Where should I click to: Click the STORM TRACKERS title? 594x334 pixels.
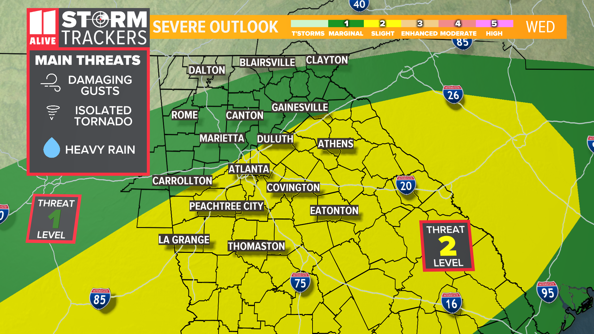coord(104,28)
